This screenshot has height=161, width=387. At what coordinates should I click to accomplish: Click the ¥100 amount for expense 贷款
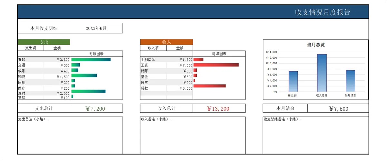[x=65, y=97]
